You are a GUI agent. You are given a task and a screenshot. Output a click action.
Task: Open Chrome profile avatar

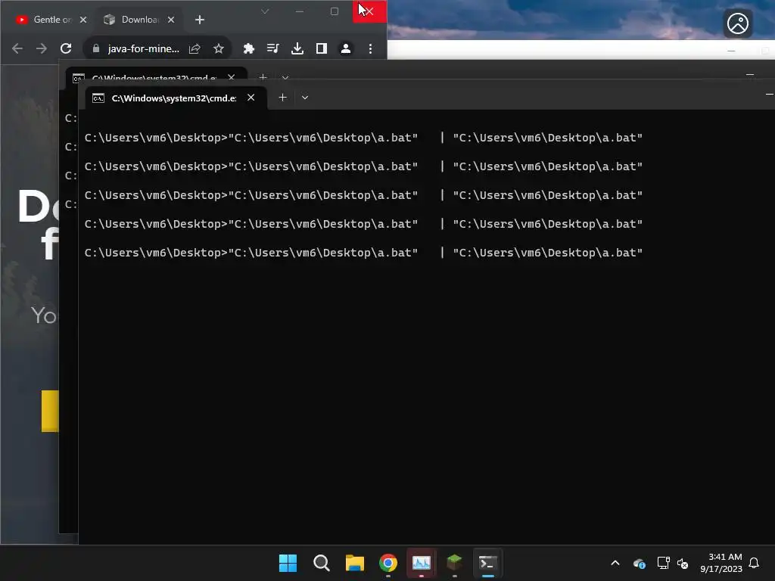(345, 48)
